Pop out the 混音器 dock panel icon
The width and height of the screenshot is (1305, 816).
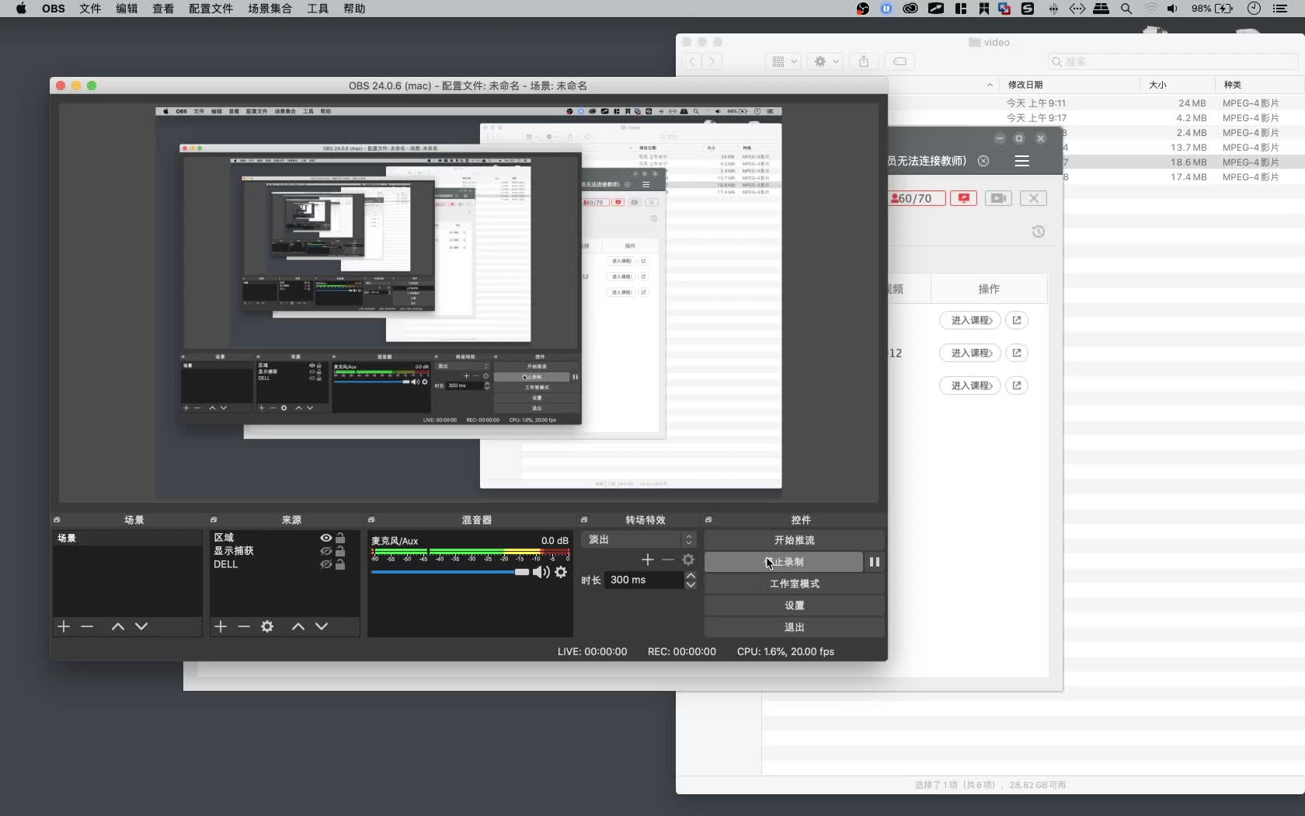point(371,520)
